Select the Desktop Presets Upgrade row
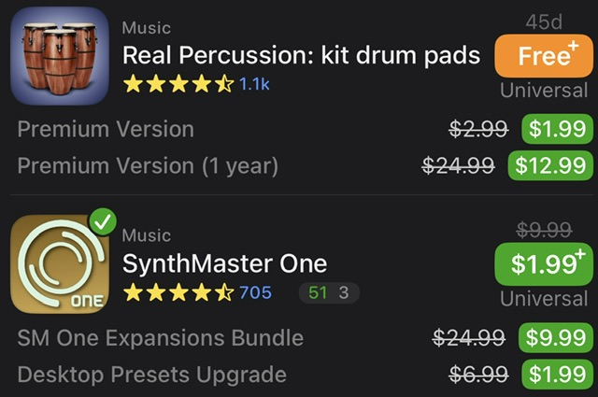 click(151, 375)
